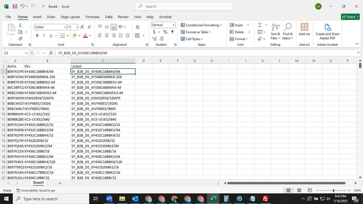The image size is (363, 204).
Task: Open FileZilla from the taskbar
Action: pyautogui.click(x=265, y=199)
